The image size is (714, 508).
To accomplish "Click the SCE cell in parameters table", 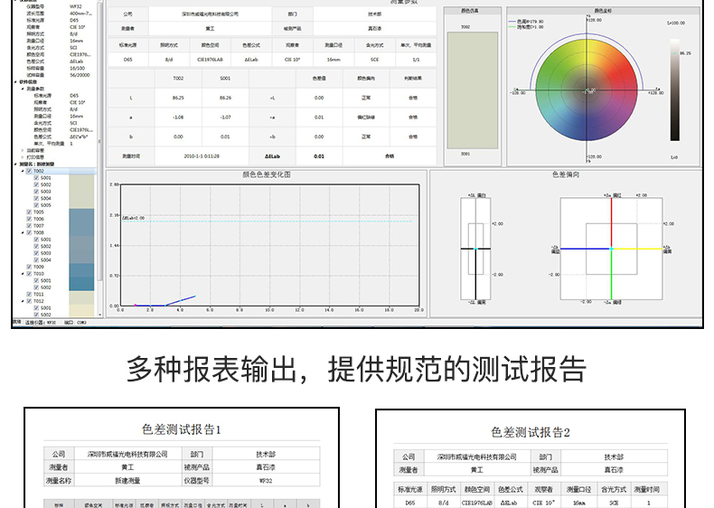I will [x=375, y=60].
